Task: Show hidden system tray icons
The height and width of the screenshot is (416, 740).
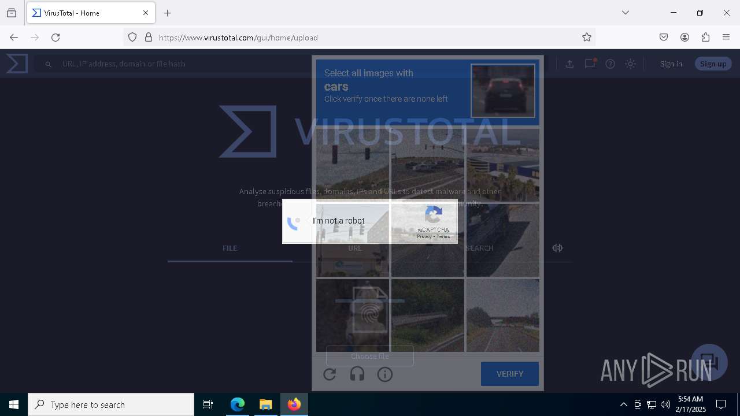Action: tap(623, 404)
